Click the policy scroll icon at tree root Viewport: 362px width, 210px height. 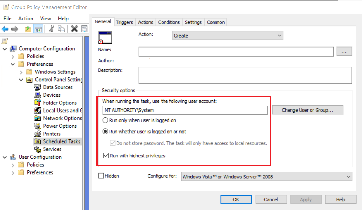[x=4, y=41]
